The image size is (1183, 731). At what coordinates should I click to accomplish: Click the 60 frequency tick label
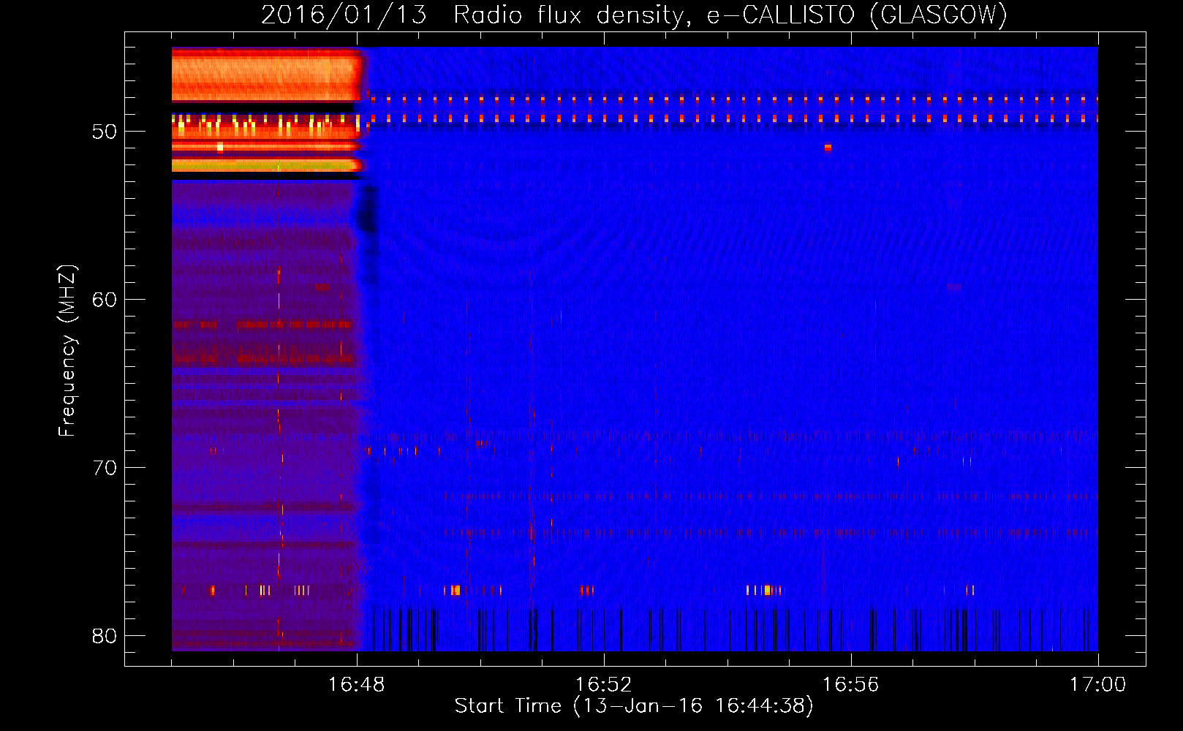tap(105, 300)
